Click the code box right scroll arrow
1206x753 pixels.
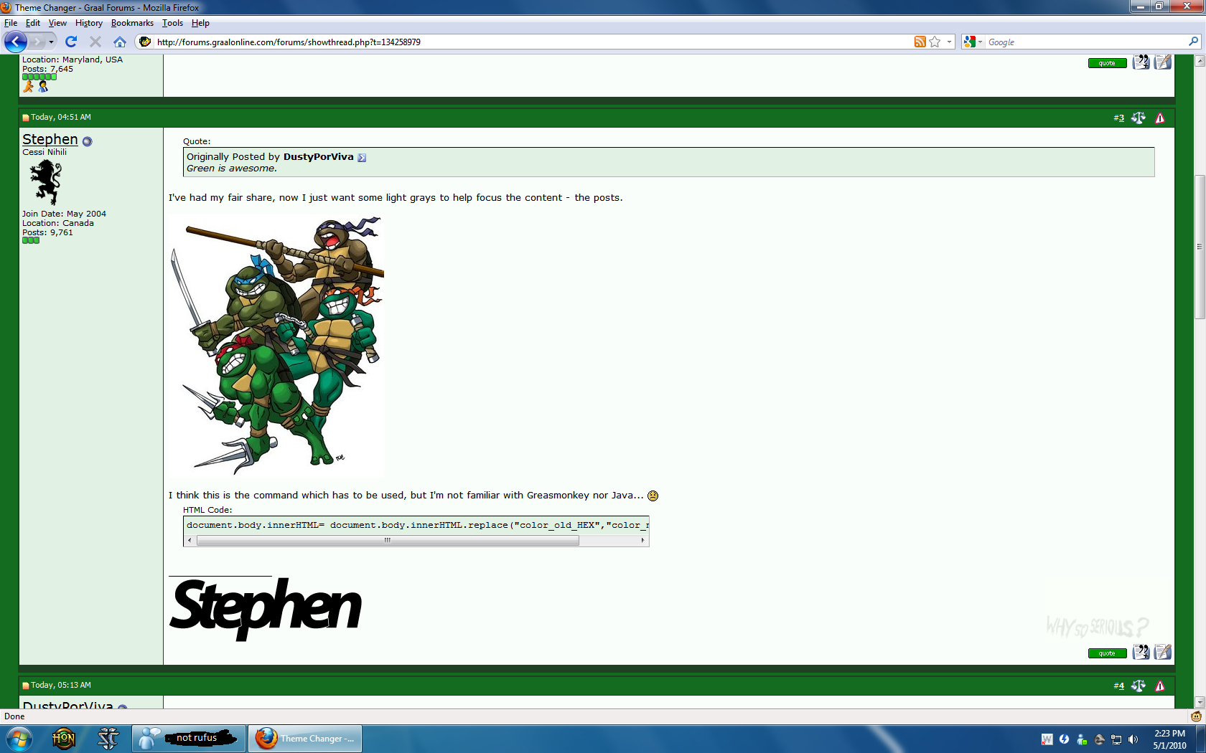pos(642,541)
